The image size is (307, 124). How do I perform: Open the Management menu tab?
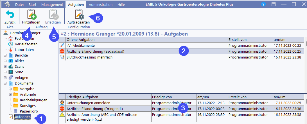(52, 5)
